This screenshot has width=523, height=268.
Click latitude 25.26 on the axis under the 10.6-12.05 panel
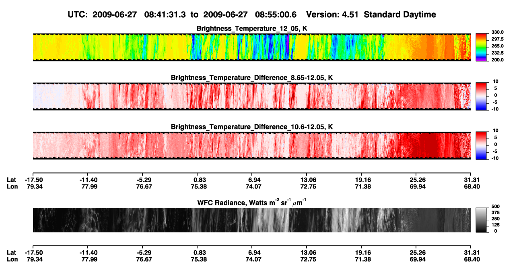click(416, 180)
